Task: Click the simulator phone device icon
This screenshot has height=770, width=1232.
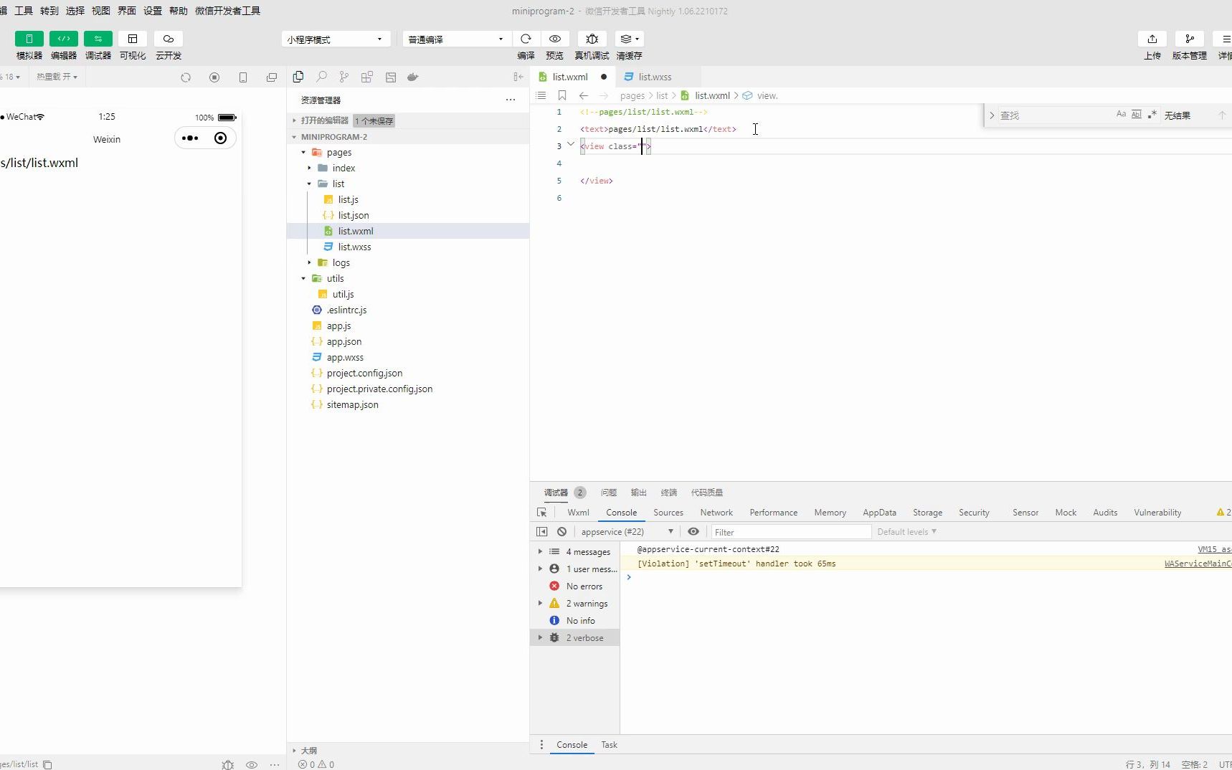Action: tap(243, 77)
